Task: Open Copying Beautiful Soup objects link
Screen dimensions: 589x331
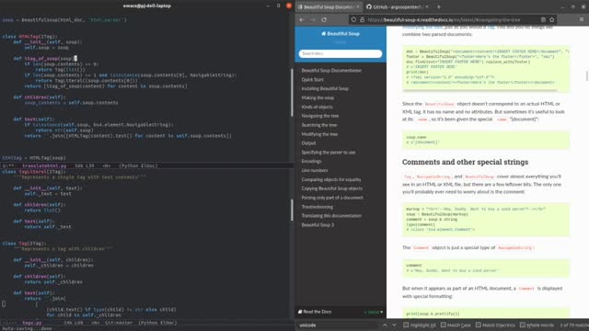Action: pos(331,188)
